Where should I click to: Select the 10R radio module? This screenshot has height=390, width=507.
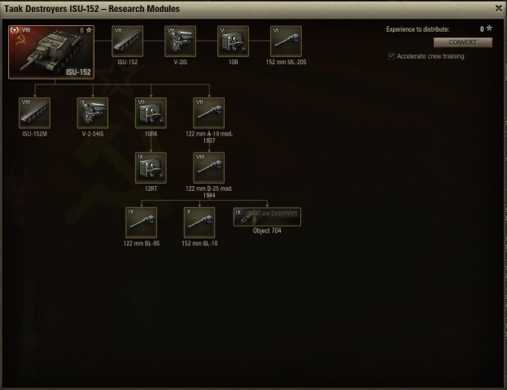point(233,41)
